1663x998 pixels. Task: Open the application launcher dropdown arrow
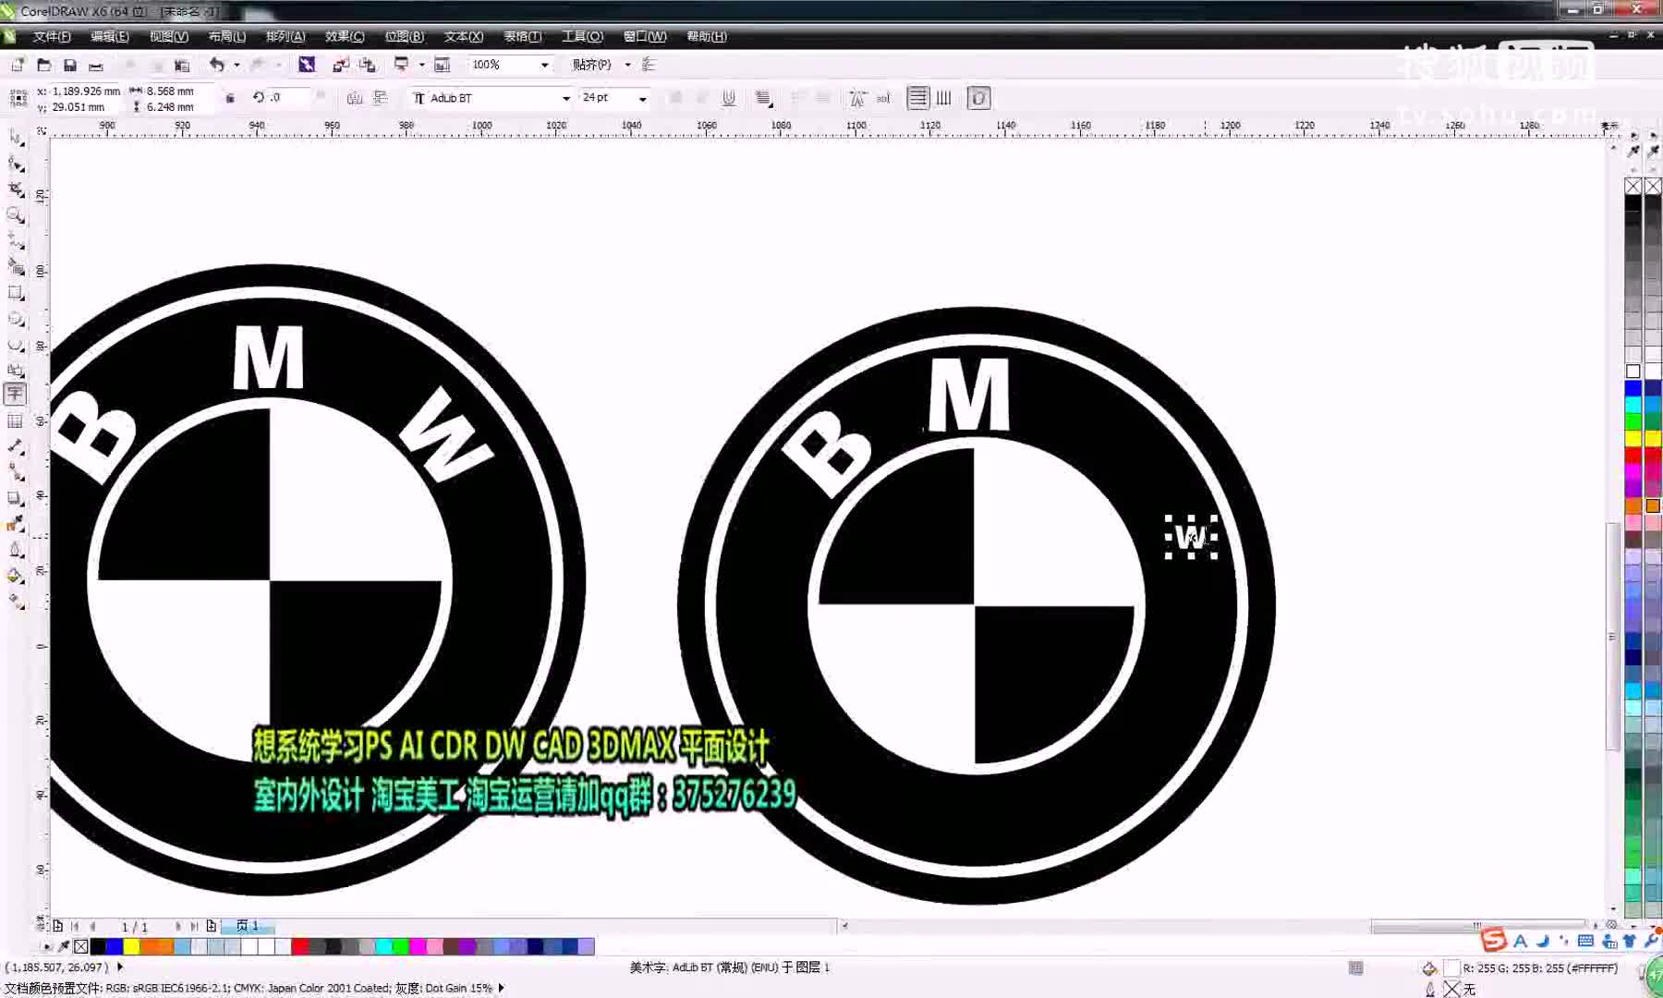click(421, 65)
